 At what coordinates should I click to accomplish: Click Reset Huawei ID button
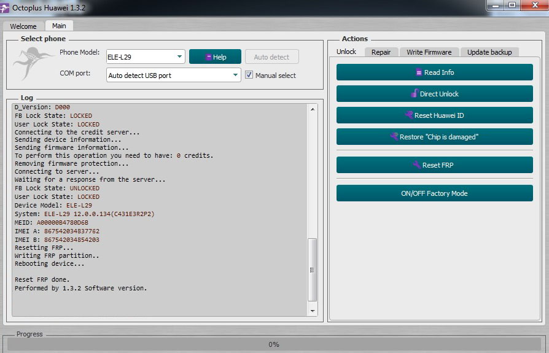[x=435, y=115]
